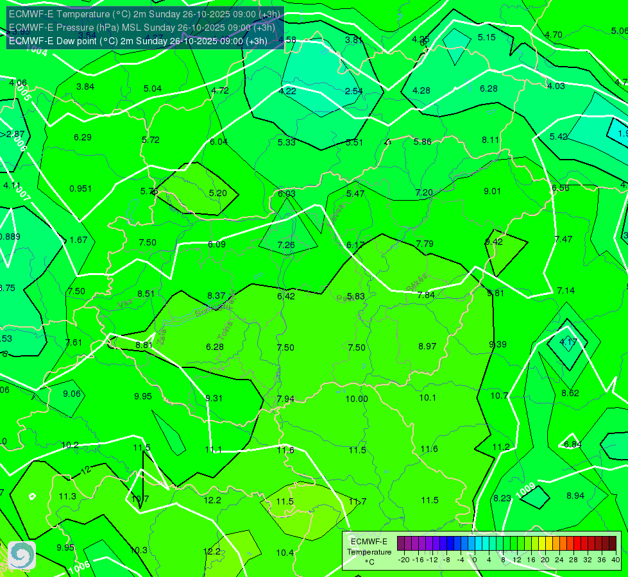Click the map value '6.29'
628x577 pixels.
click(83, 137)
